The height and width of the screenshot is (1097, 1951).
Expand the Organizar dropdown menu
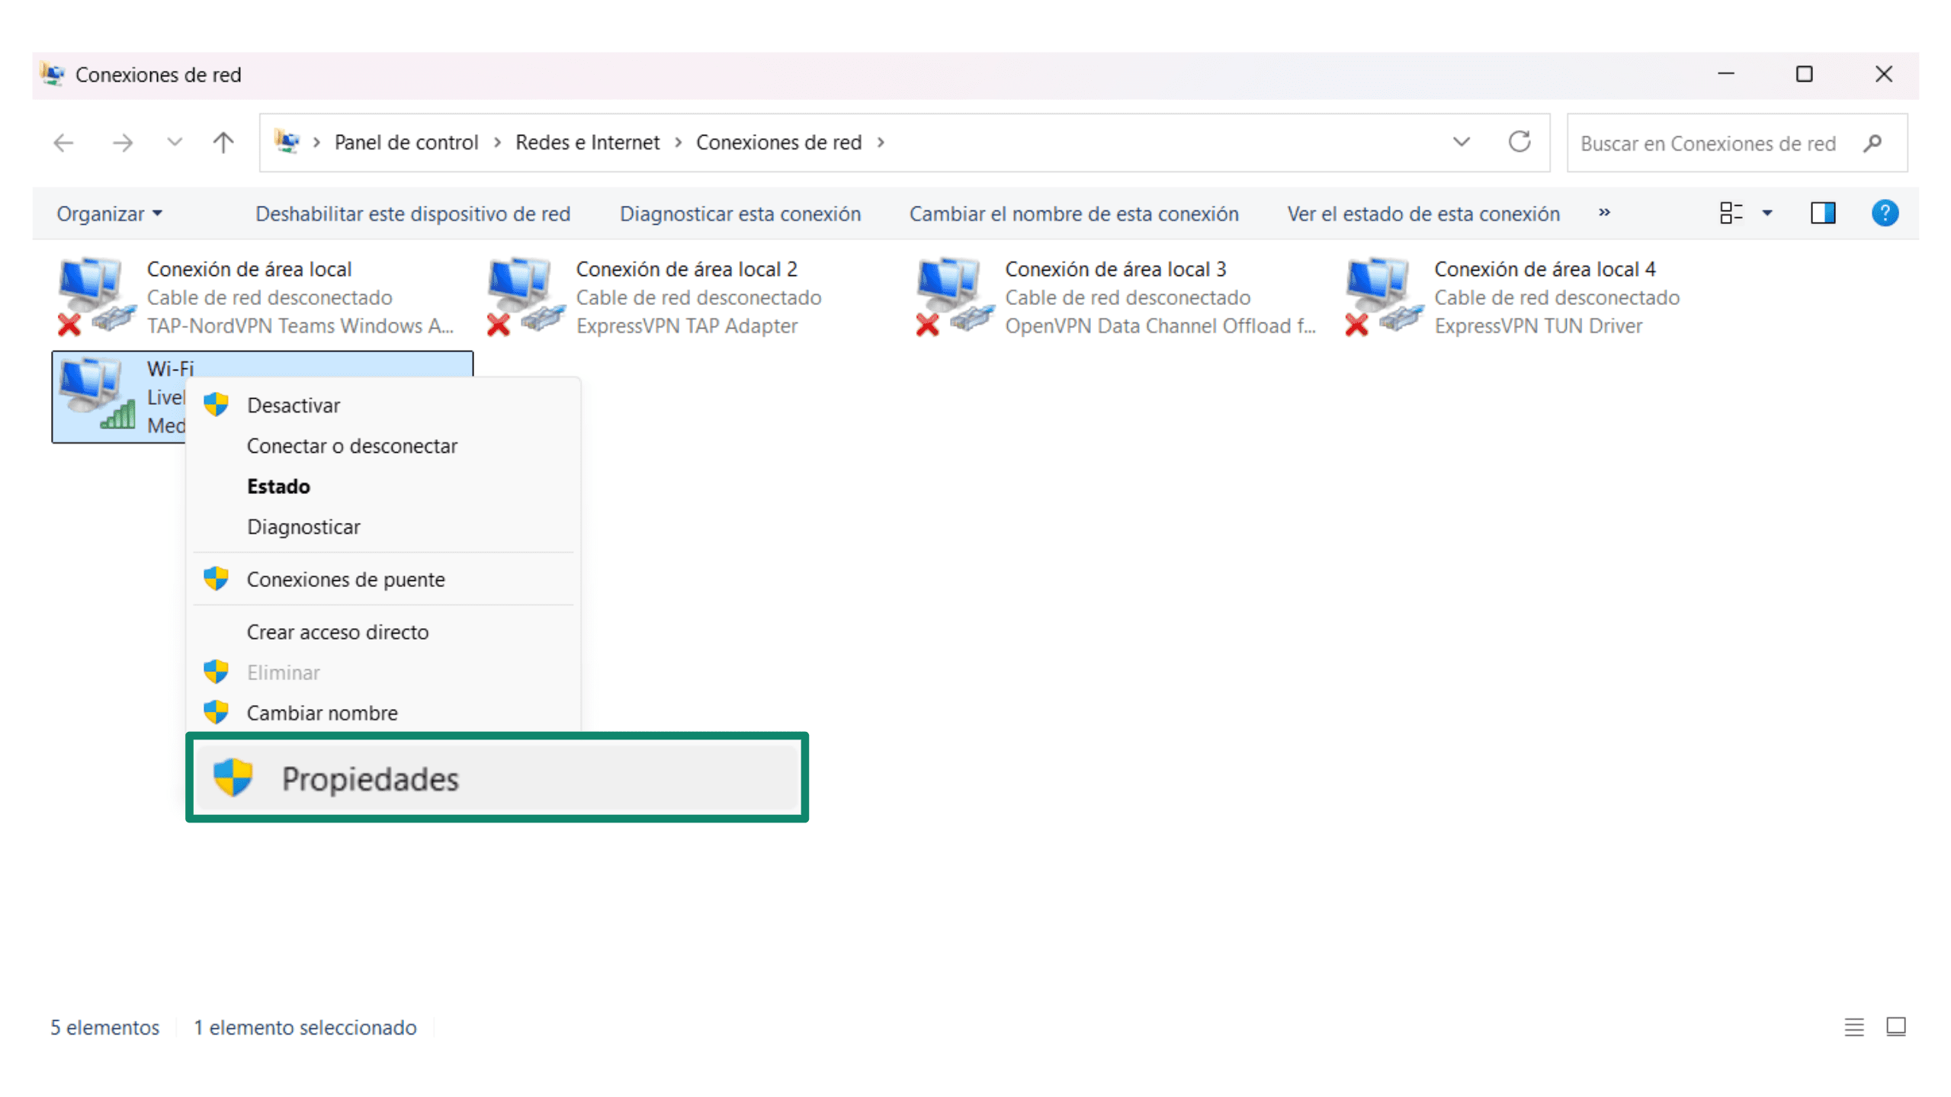click(x=109, y=214)
